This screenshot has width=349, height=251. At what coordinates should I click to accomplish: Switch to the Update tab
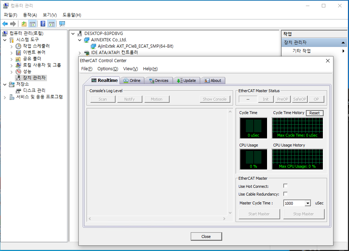pyautogui.click(x=187, y=80)
